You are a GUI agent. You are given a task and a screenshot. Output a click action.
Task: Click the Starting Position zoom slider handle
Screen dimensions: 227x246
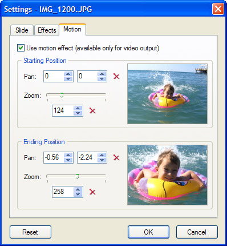62,95
